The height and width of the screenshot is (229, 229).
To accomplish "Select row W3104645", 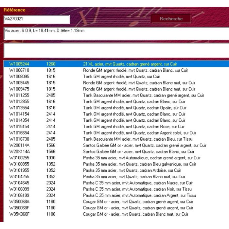I will [116, 183].
